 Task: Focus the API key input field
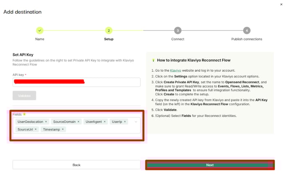pos(77,82)
